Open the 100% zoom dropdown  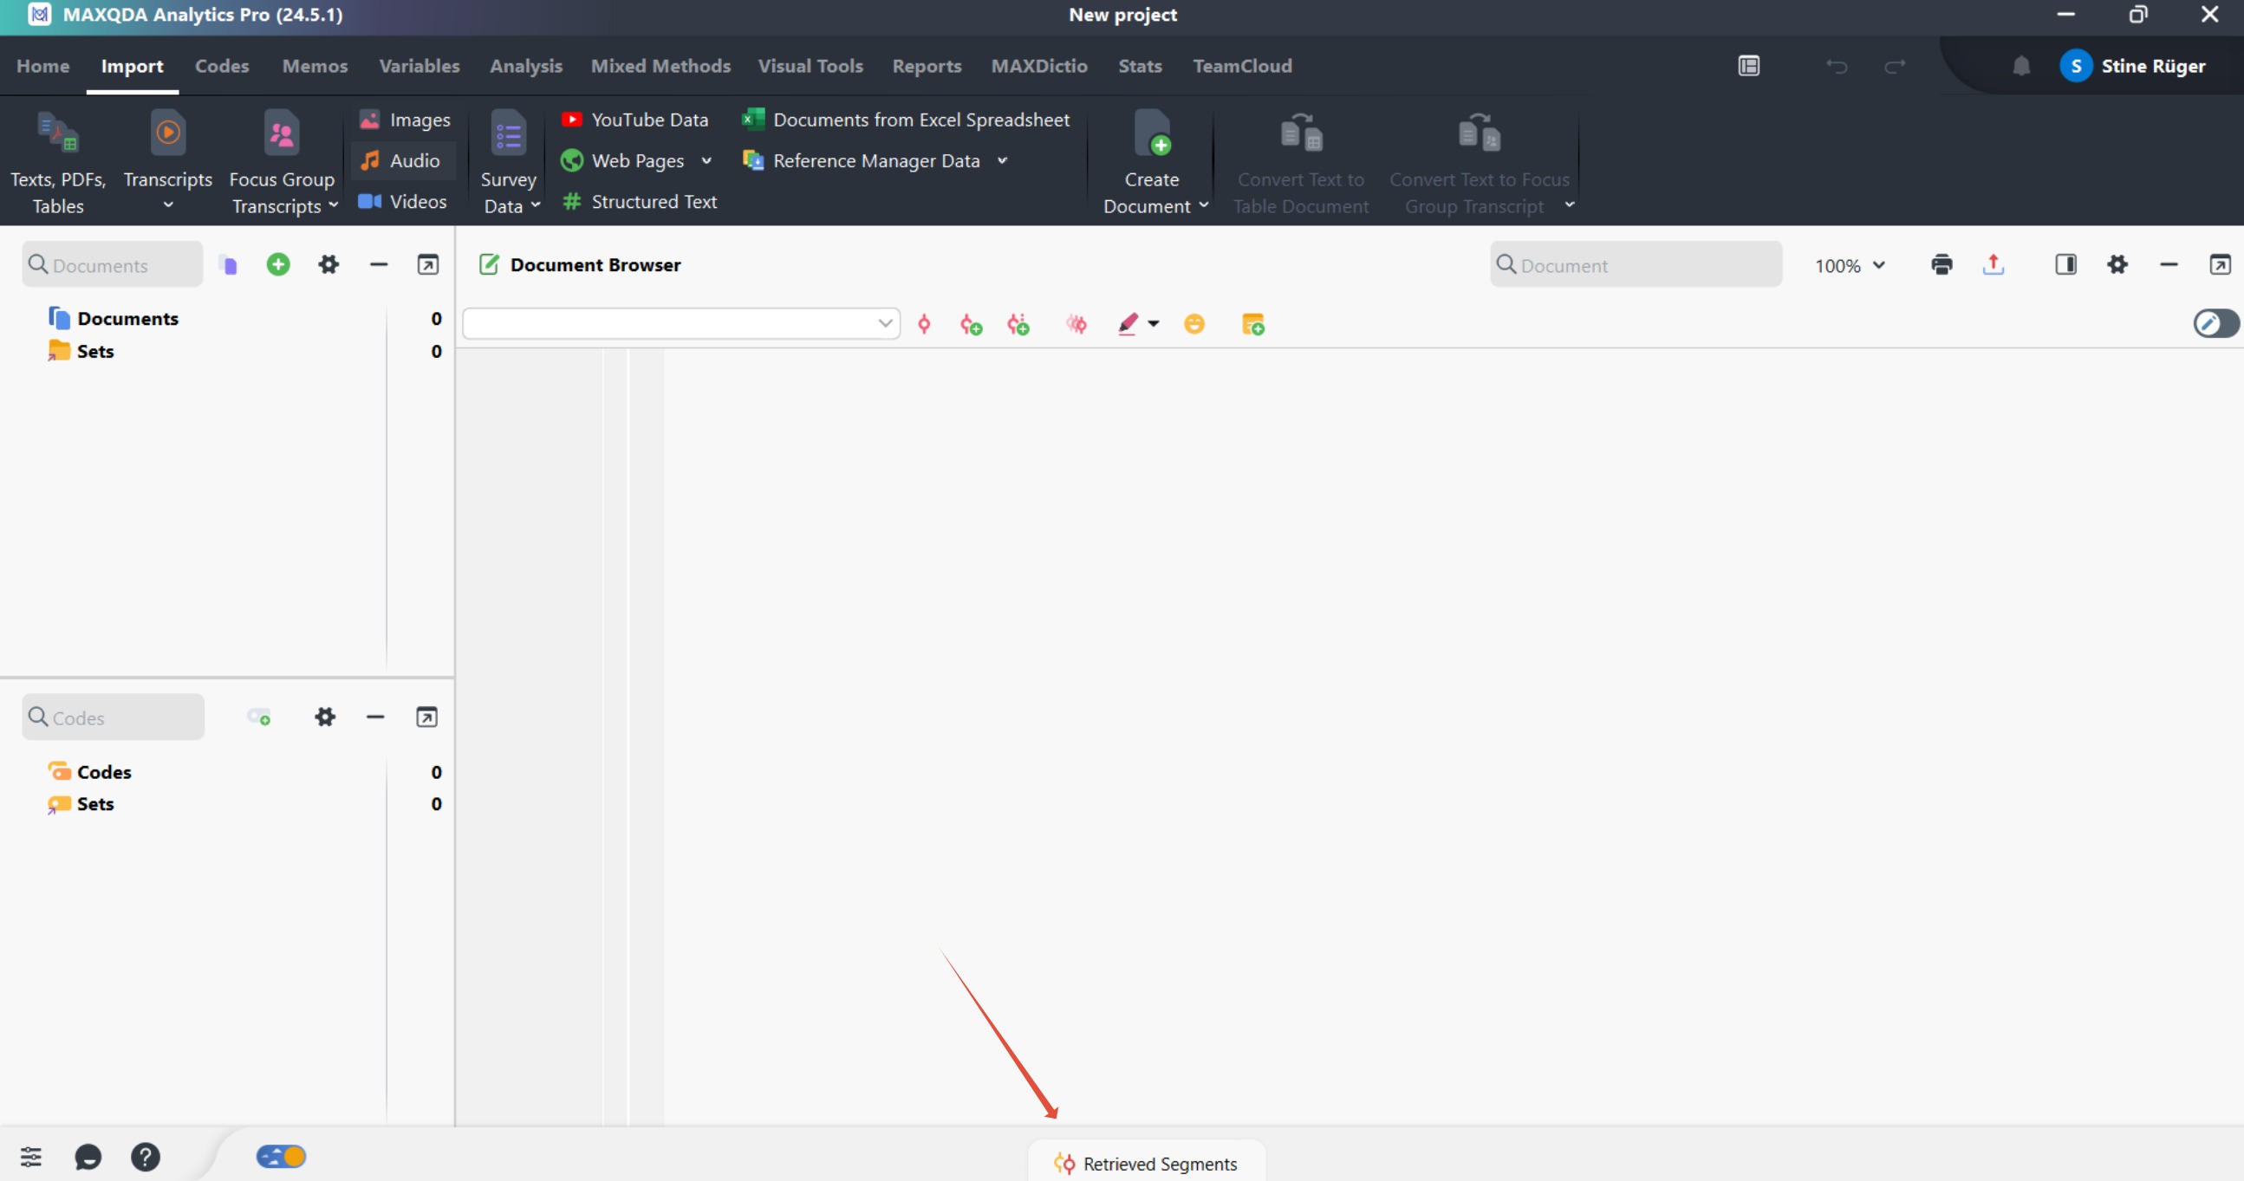[x=1850, y=266]
